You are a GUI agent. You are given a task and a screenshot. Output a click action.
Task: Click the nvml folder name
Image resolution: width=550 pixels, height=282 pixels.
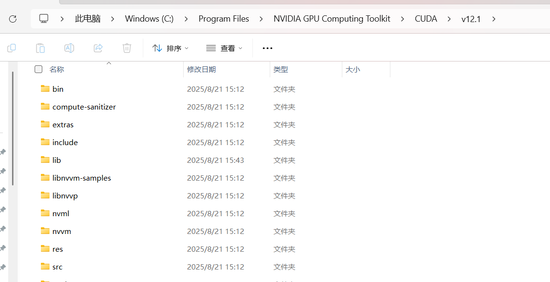coord(61,214)
